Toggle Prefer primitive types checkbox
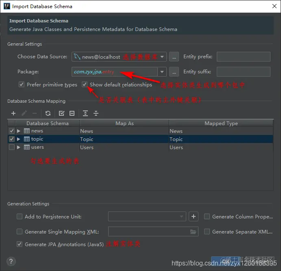The width and height of the screenshot is (281, 271). coord(22,84)
